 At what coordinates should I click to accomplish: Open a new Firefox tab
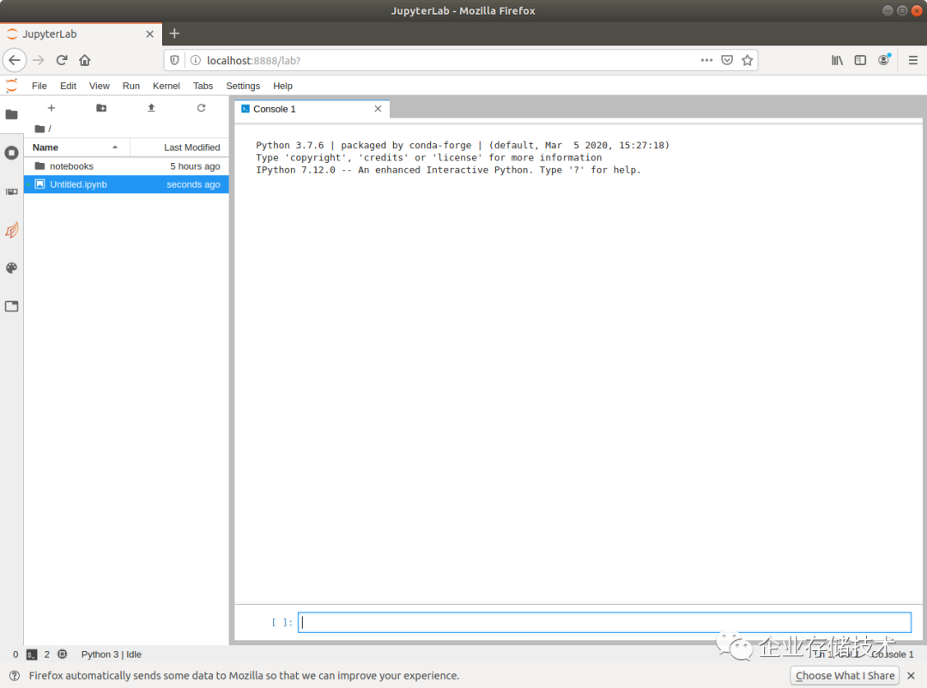[174, 33]
